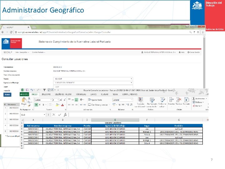The height and width of the screenshot is (169, 225).
Task: Click the scissors Cut icon
Action: [29, 99]
